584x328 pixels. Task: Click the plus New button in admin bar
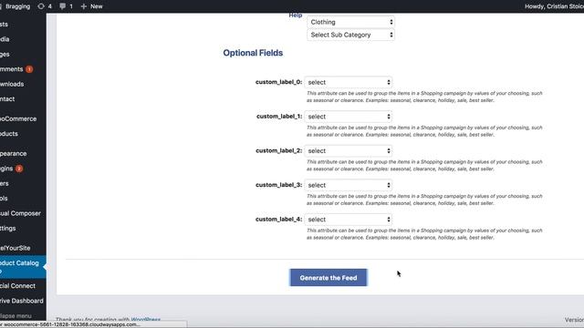pyautogui.click(x=91, y=6)
